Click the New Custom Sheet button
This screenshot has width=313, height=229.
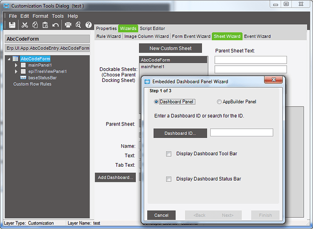click(171, 48)
